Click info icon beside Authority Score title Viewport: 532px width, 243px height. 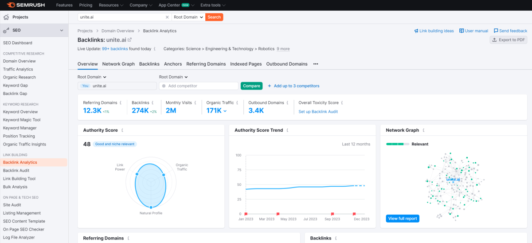(x=122, y=130)
